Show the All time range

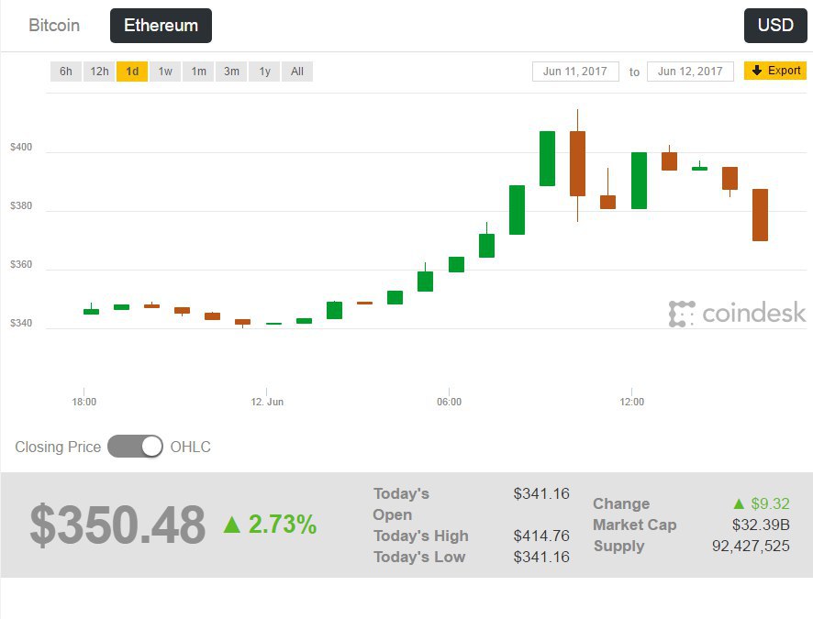point(297,72)
